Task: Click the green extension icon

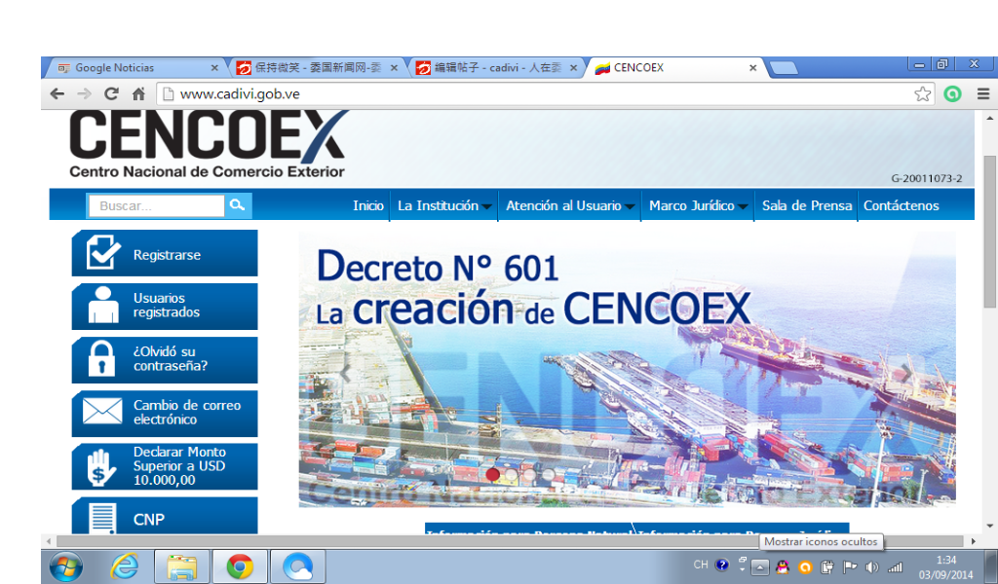Action: [952, 94]
